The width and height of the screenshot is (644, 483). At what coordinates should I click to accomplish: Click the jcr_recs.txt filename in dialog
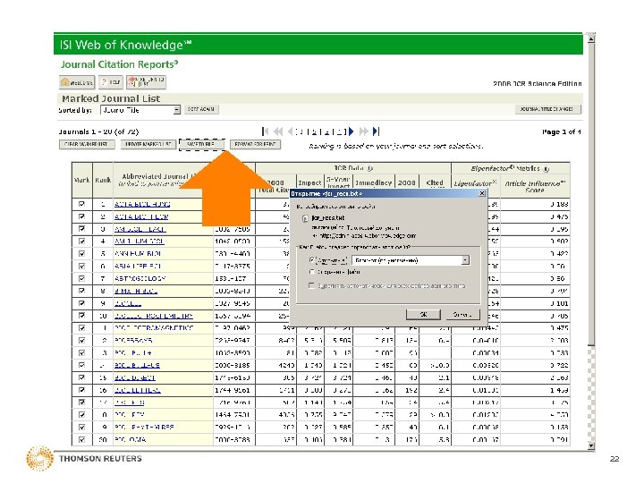(x=328, y=218)
